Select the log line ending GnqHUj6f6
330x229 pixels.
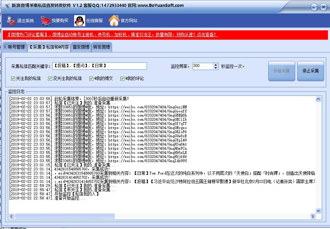coord(98,157)
